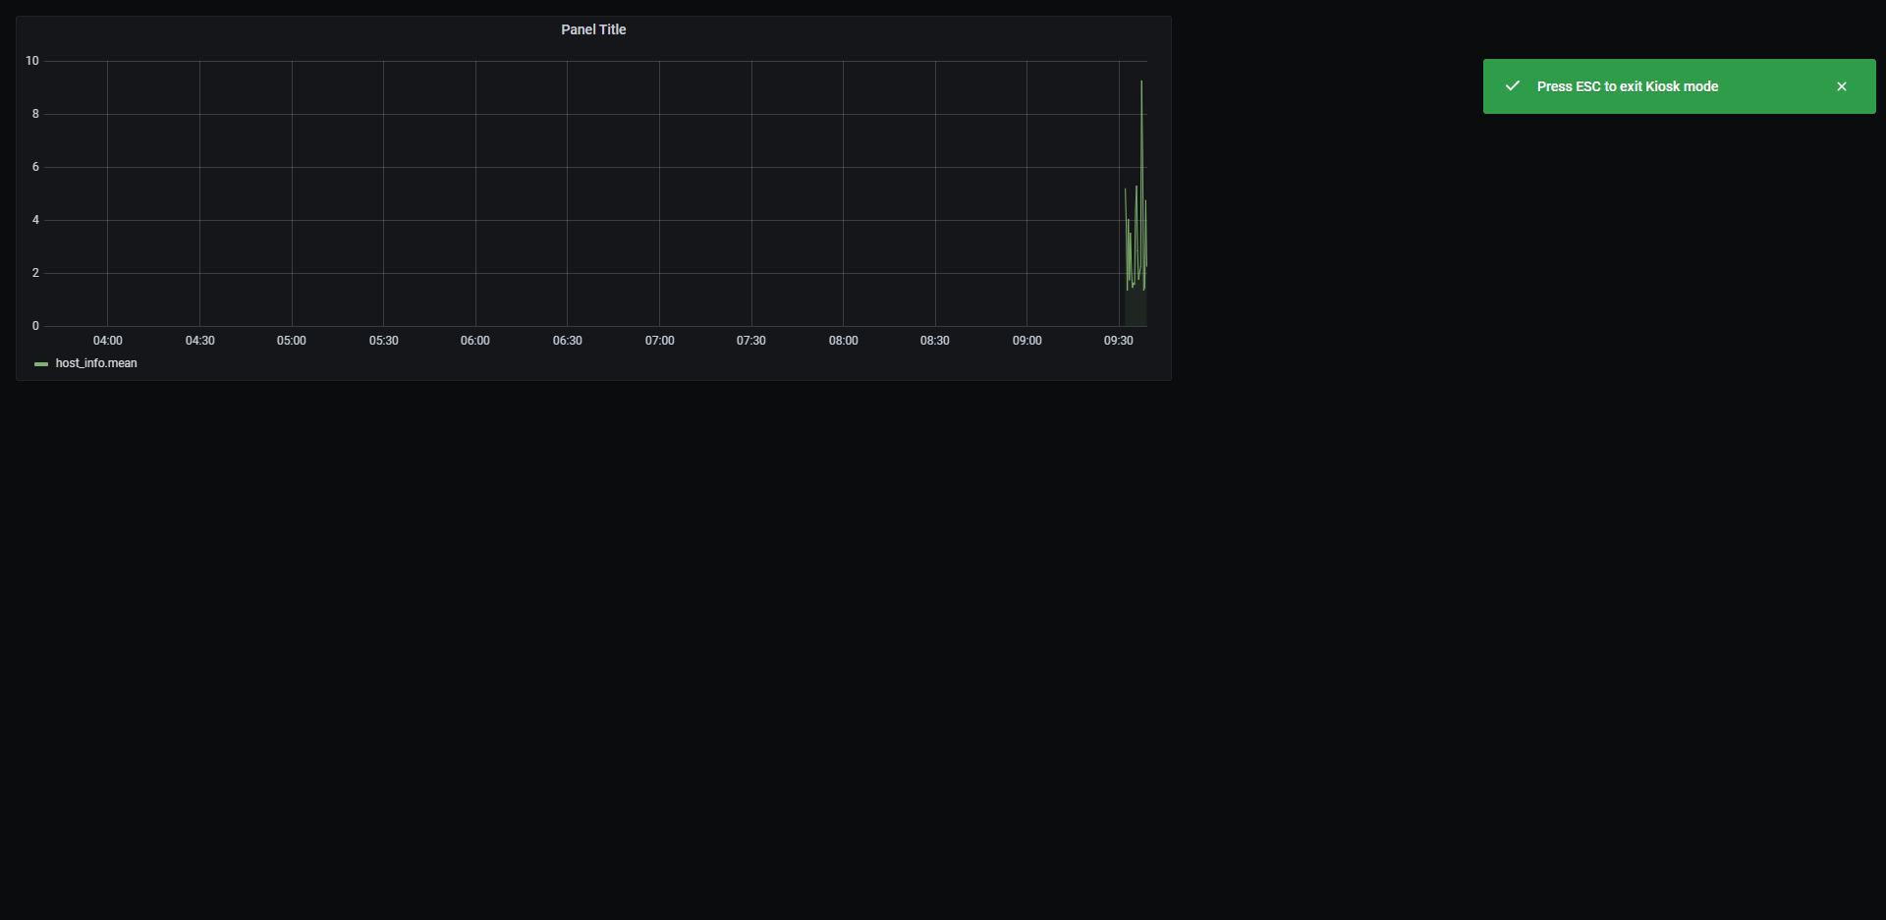Viewport: 1886px width, 920px height.
Task: Click the X icon on the notification
Action: pyautogui.click(x=1842, y=85)
